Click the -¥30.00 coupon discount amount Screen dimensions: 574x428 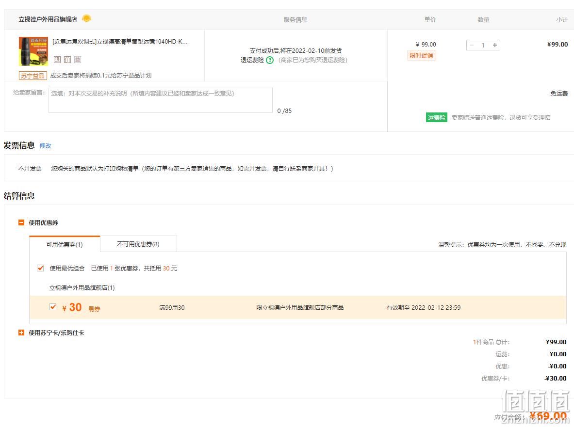pos(556,378)
